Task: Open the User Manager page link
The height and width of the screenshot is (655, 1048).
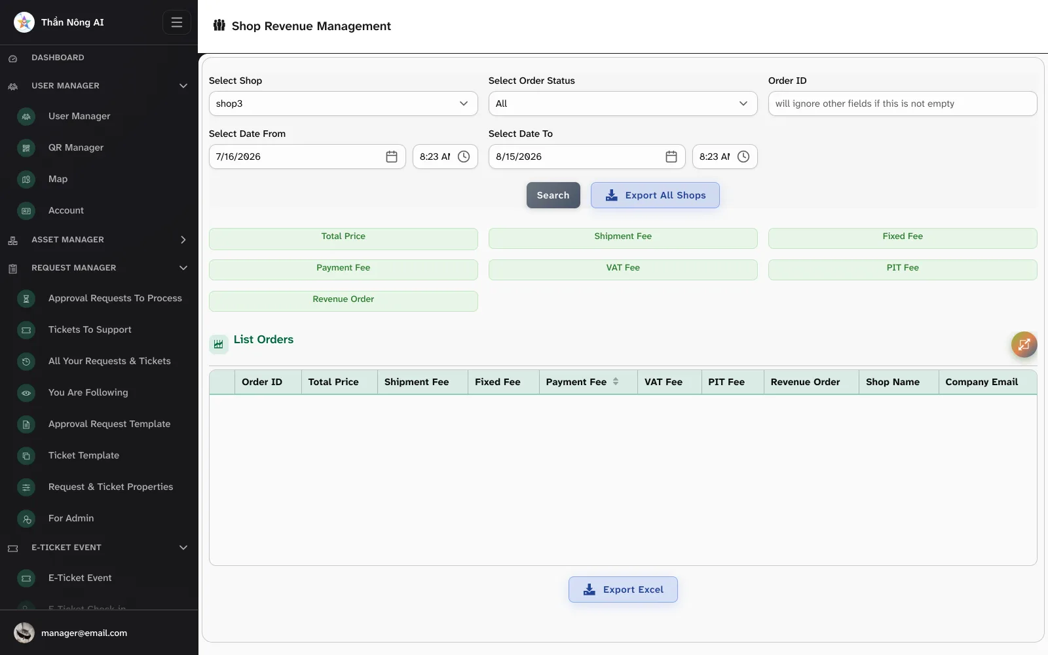Action: 79,116
